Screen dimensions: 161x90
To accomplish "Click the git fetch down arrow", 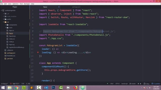I will (138, 84).
